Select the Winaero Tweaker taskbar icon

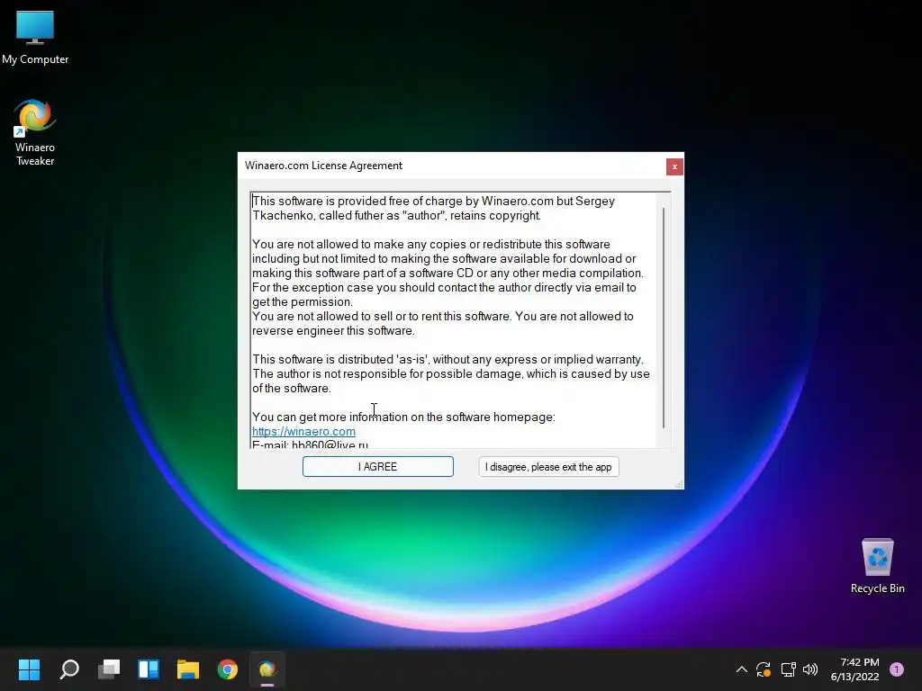coord(267,669)
